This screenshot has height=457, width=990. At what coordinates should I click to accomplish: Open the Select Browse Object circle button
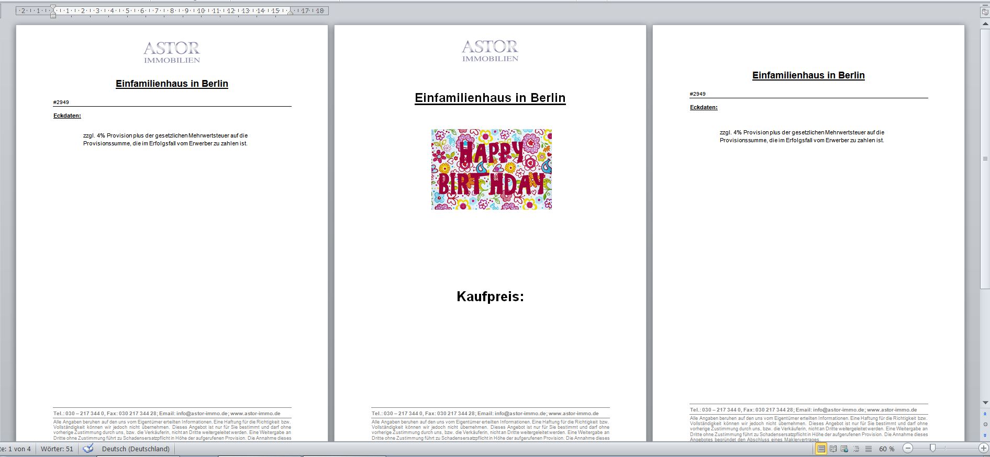click(985, 424)
